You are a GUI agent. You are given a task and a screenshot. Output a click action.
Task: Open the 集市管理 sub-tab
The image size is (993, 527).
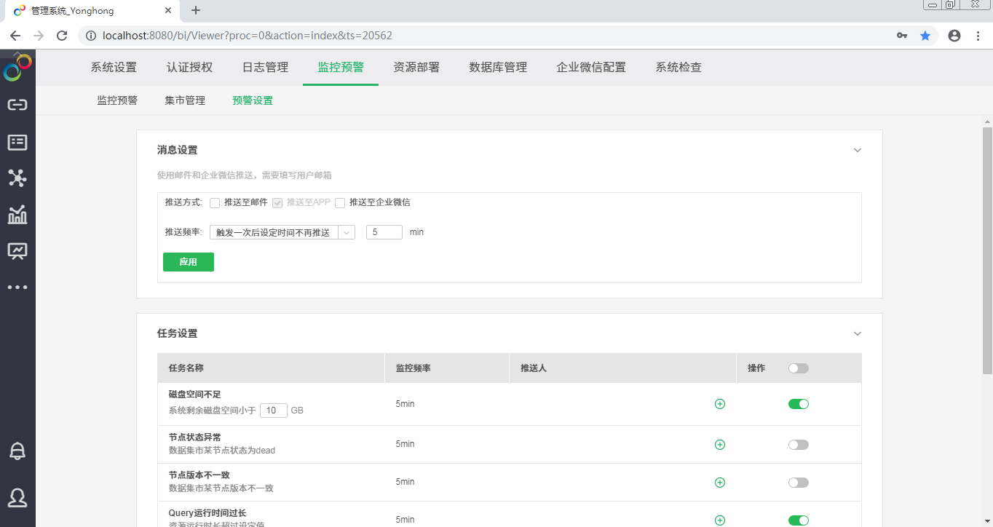pos(185,101)
